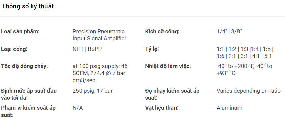
Task: Click the 1/4" | 3/8" port size value
Action: click(x=229, y=31)
